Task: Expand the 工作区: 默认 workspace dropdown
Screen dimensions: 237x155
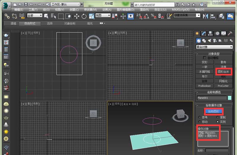Action: pyautogui.click(x=65, y=4)
